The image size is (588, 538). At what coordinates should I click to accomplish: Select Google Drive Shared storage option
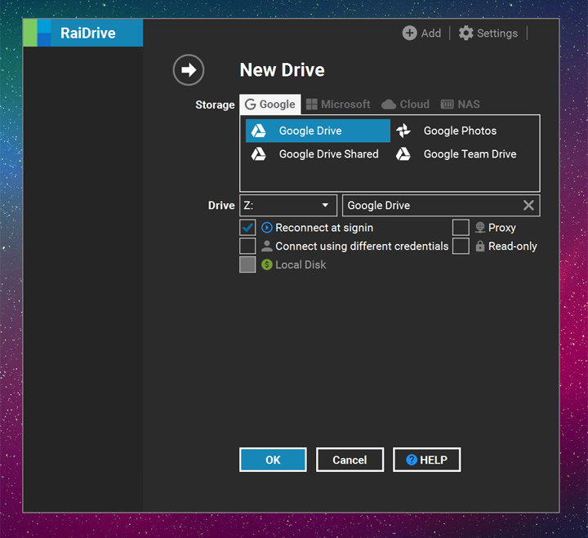pyautogui.click(x=318, y=154)
